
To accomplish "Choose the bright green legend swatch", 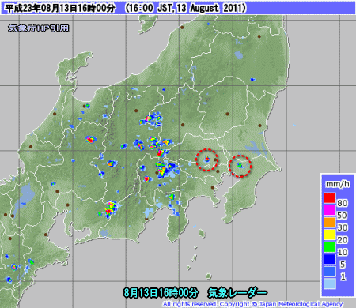I will pos(330,247).
